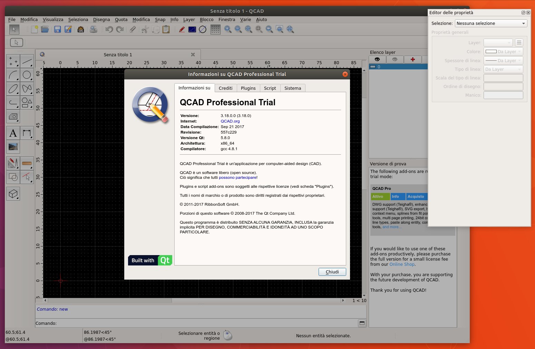Viewport: 535px width, 349px height.
Task: Open the Online Shop link
Action: point(402,264)
